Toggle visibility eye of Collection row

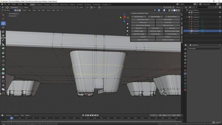point(220,12)
